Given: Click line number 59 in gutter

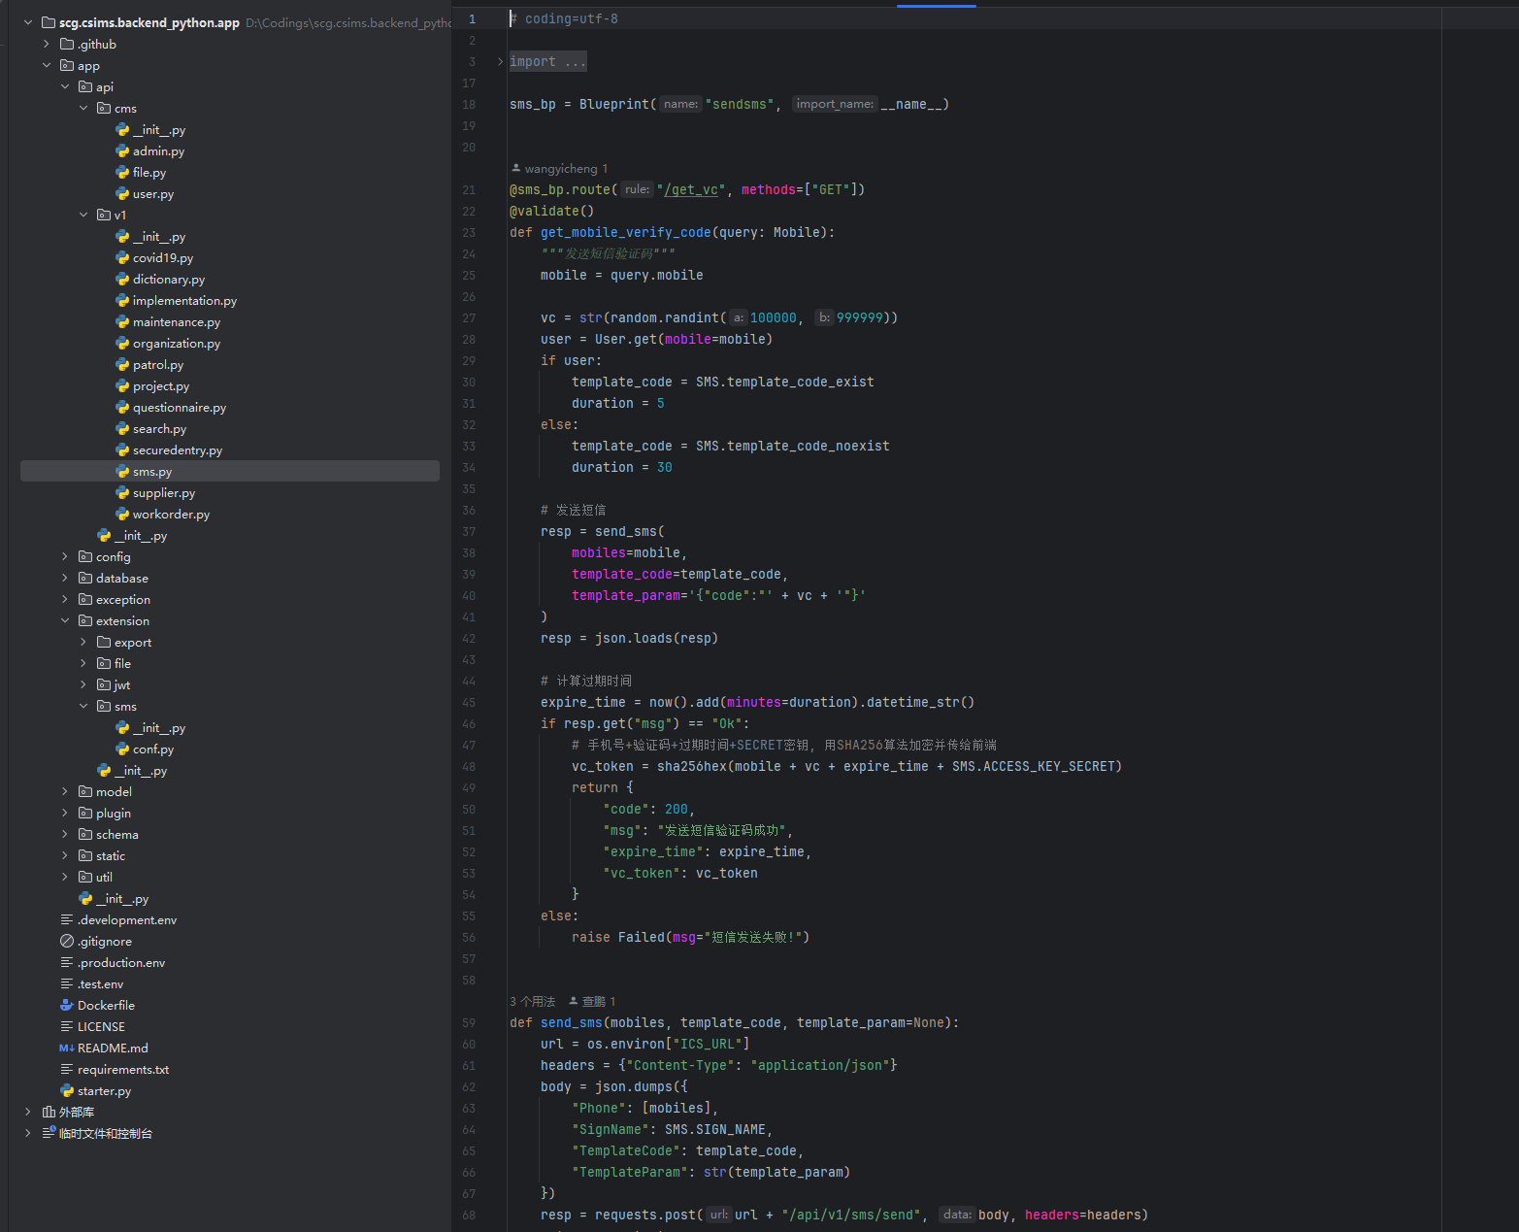Looking at the screenshot, I should coord(469,1022).
